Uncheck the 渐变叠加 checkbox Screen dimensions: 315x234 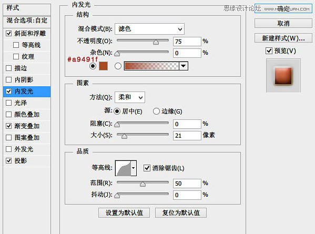point(8,126)
